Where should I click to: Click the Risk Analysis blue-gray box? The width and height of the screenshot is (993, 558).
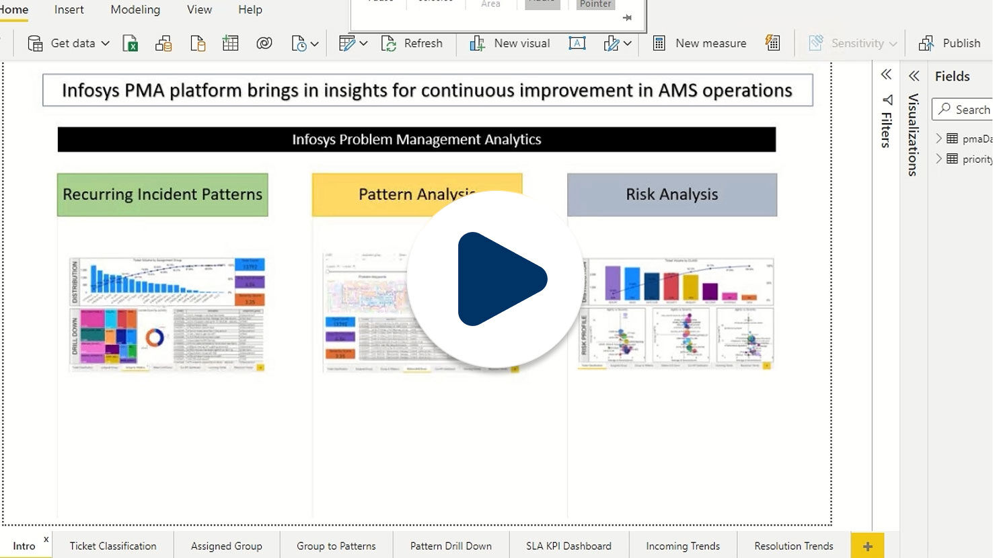(x=672, y=194)
